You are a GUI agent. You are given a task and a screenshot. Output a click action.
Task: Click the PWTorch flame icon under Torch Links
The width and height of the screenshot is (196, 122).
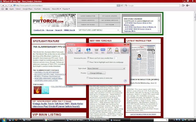coord(37,90)
